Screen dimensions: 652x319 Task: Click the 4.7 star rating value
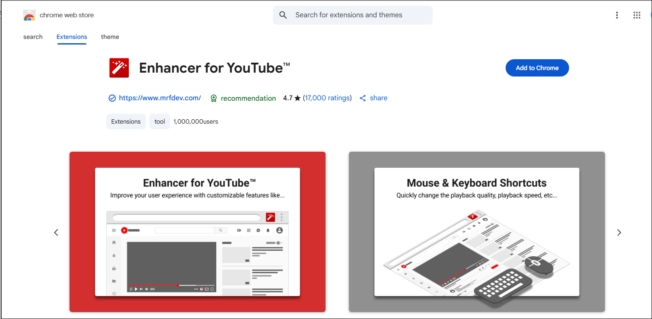291,98
